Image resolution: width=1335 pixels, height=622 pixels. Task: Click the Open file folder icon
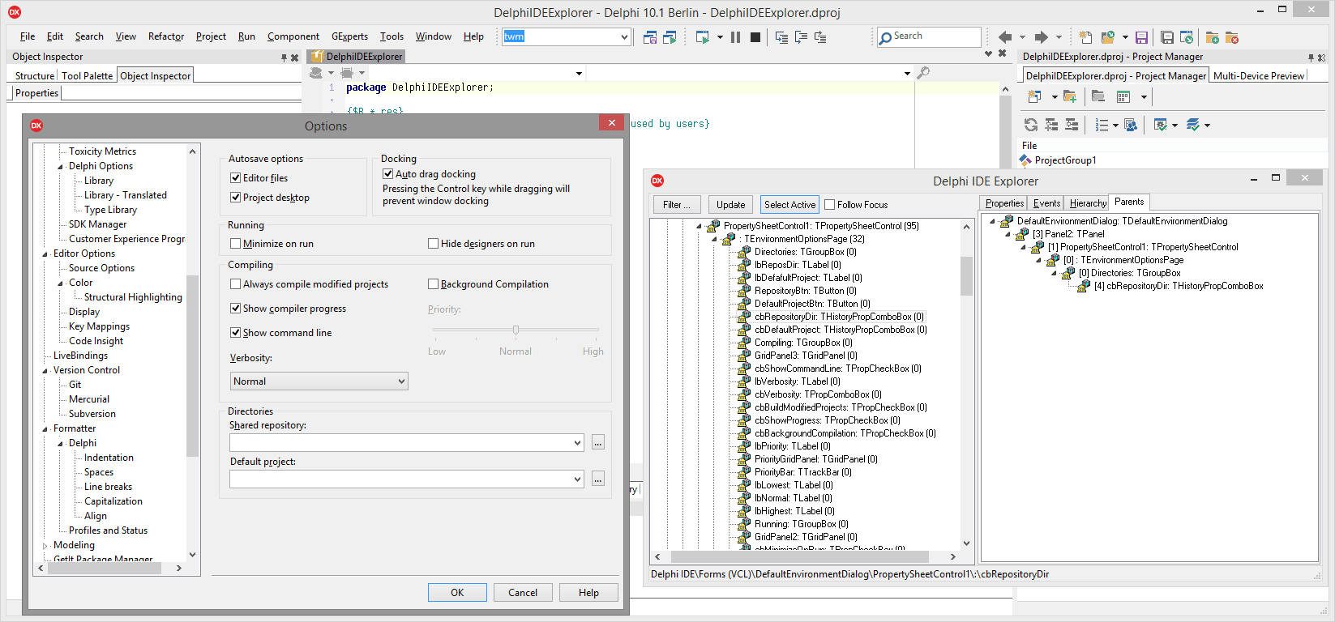[1107, 37]
